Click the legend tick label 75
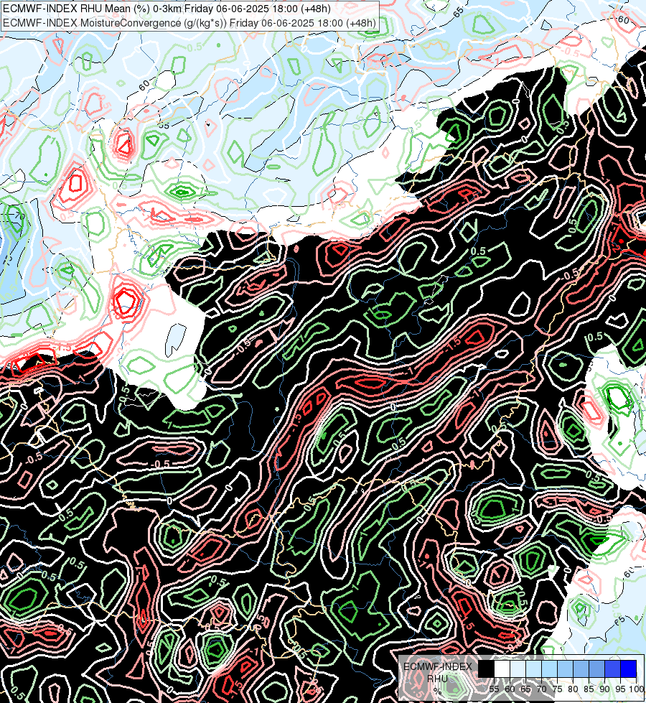646x703 pixels. 557,689
